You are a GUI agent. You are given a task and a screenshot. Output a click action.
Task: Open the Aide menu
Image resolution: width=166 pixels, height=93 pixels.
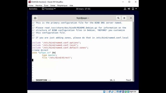pos(71,5)
